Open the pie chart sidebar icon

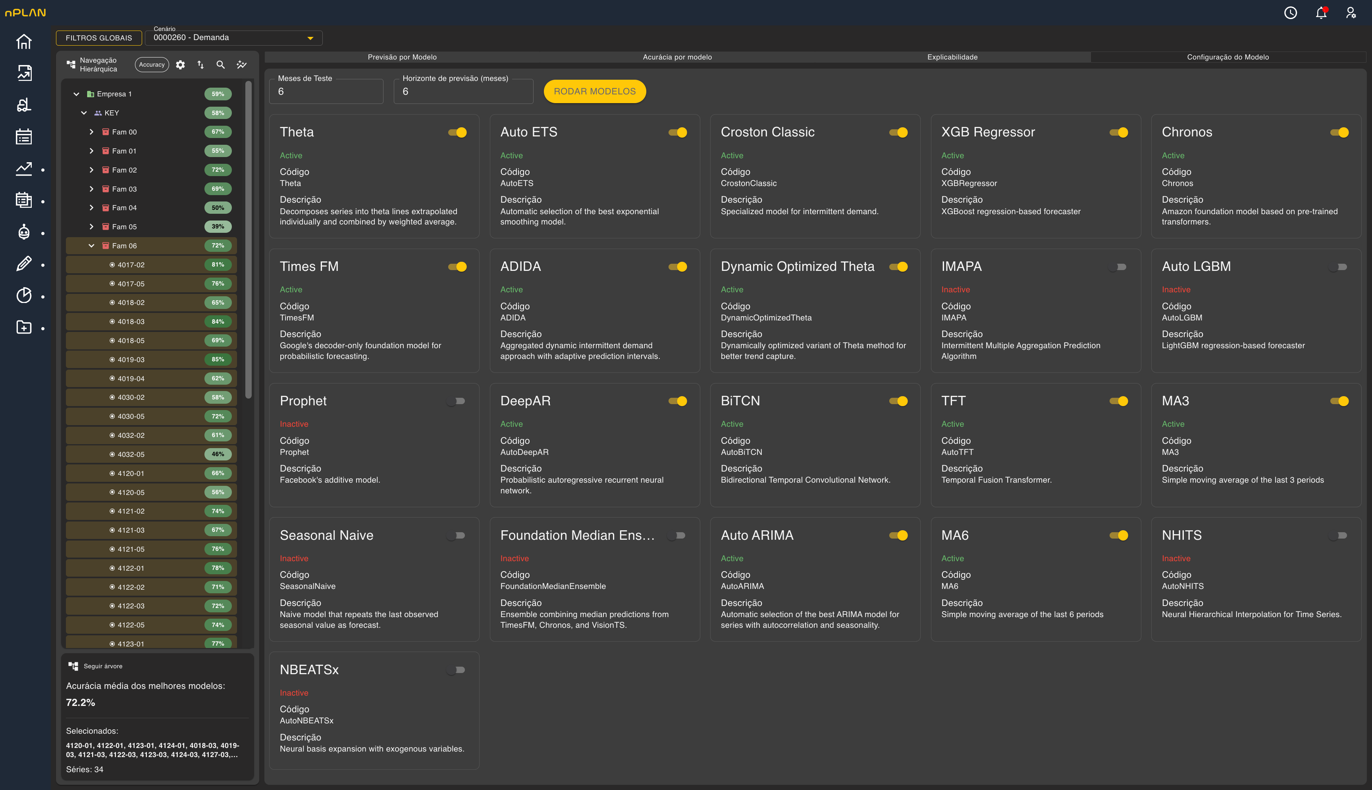pos(24,296)
